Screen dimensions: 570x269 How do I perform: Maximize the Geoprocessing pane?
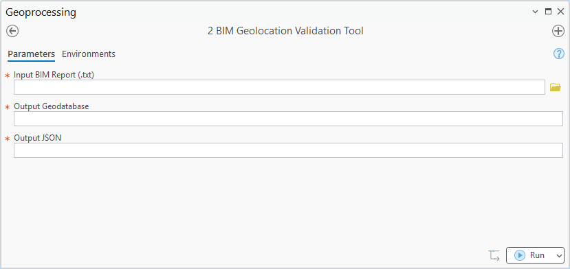click(x=548, y=12)
